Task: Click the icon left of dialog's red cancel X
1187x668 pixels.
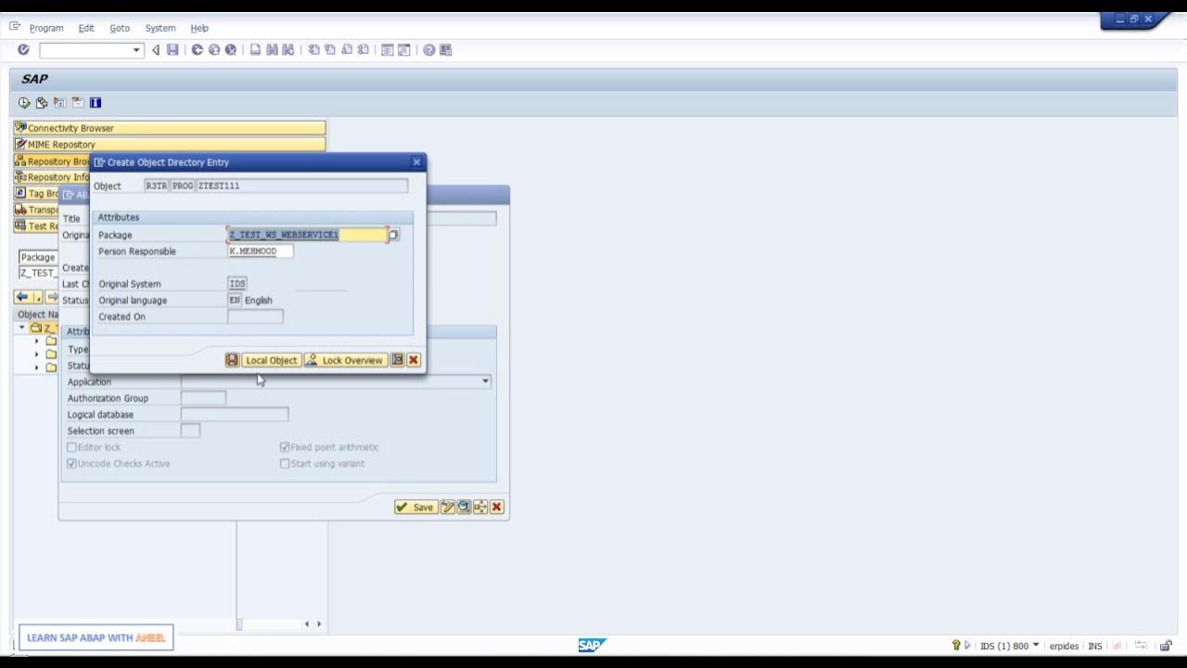Action: coord(397,360)
